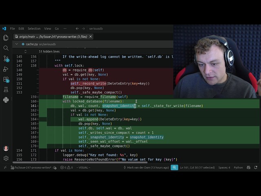Click the removed line 'db = require_db(self)'
This screenshot has width=261, height=196.
pyautogui.click(x=83, y=70)
